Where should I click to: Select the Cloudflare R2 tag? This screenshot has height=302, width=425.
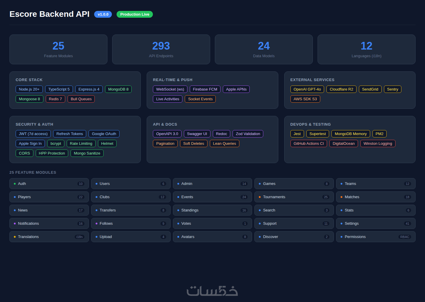click(341, 89)
